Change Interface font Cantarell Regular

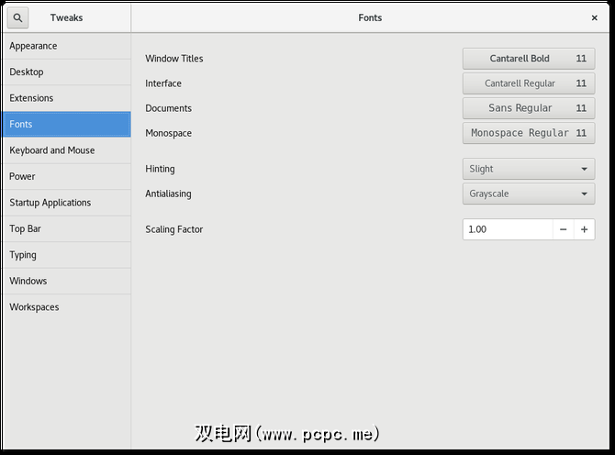(x=528, y=83)
